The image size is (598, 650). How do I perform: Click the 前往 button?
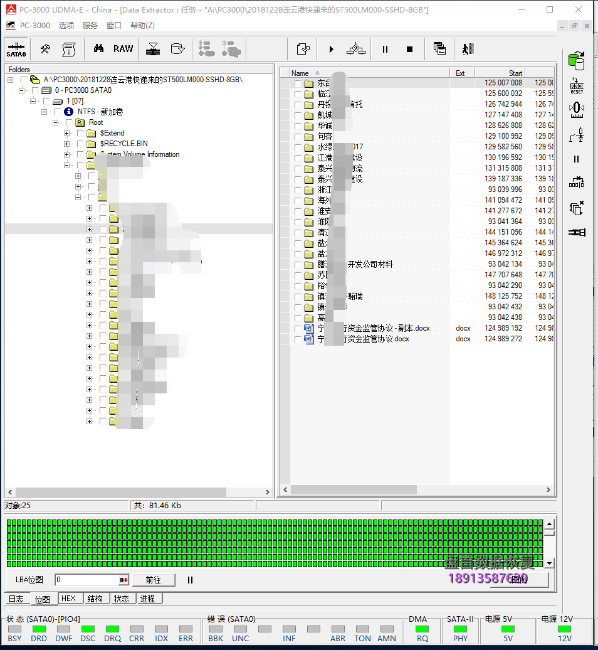153,580
